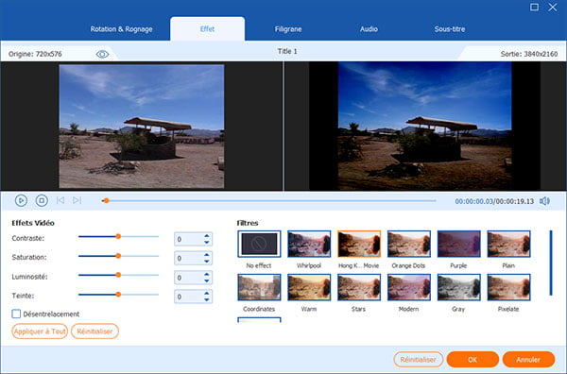Enable the Désentrelacement checkbox

16,314
